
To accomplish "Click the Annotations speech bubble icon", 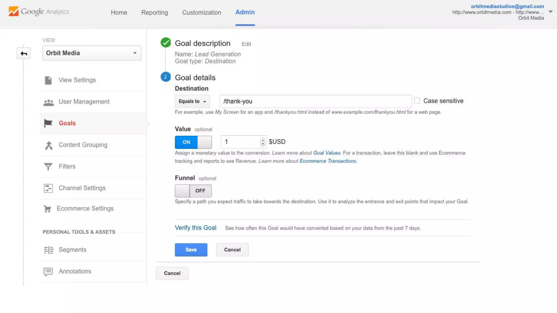I will pyautogui.click(x=48, y=271).
